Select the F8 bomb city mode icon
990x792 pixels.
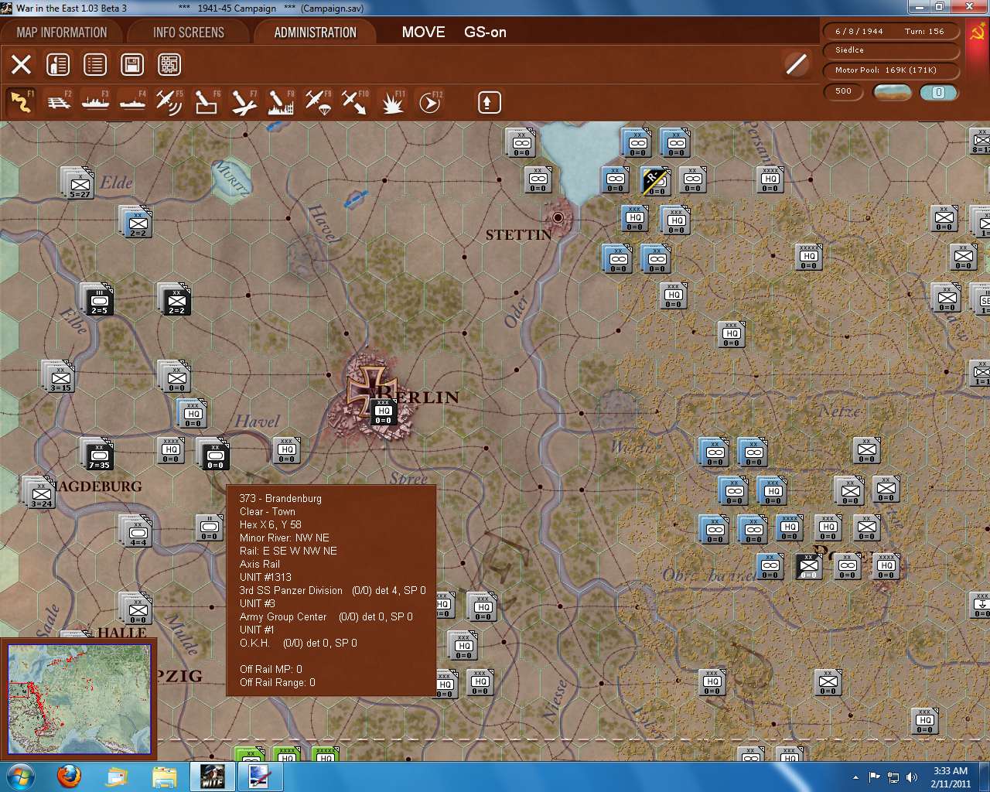click(281, 102)
